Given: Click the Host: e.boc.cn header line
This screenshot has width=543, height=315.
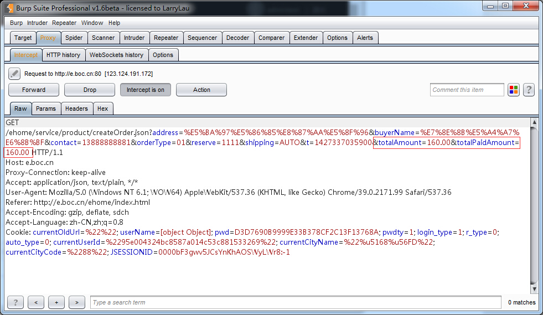Looking at the screenshot, I should click(30, 162).
